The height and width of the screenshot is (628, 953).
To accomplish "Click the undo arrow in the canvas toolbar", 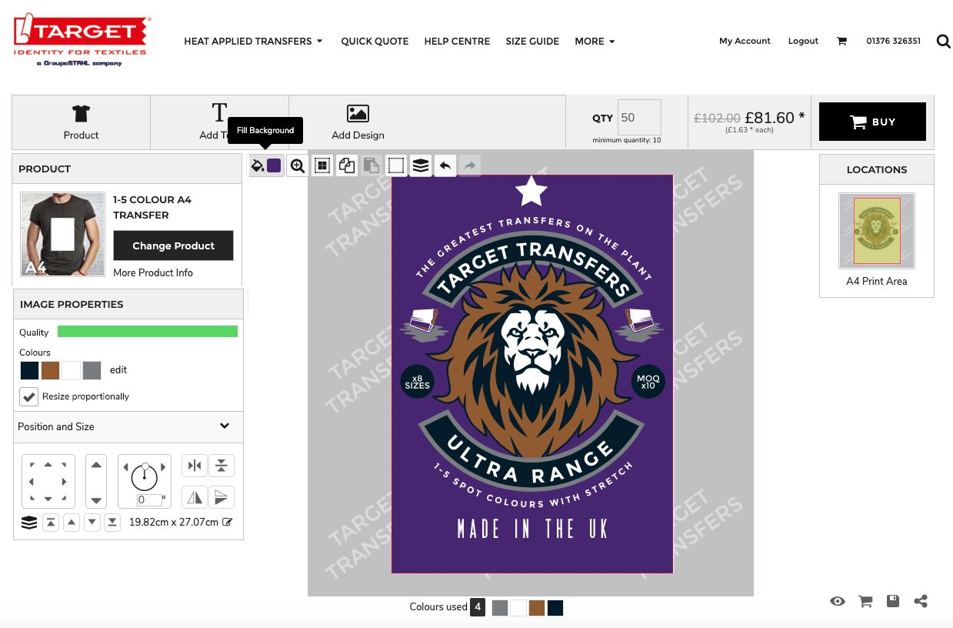I will [445, 165].
